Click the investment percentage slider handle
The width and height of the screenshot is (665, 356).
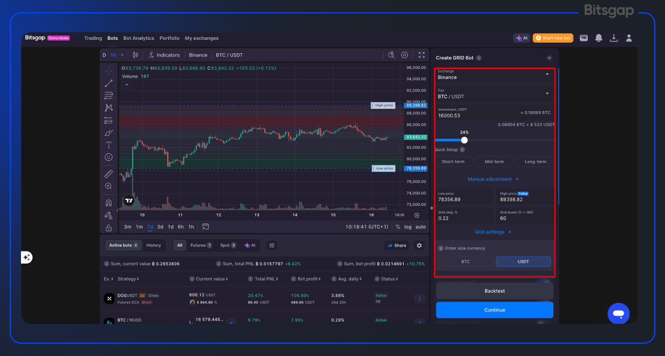pyautogui.click(x=464, y=140)
